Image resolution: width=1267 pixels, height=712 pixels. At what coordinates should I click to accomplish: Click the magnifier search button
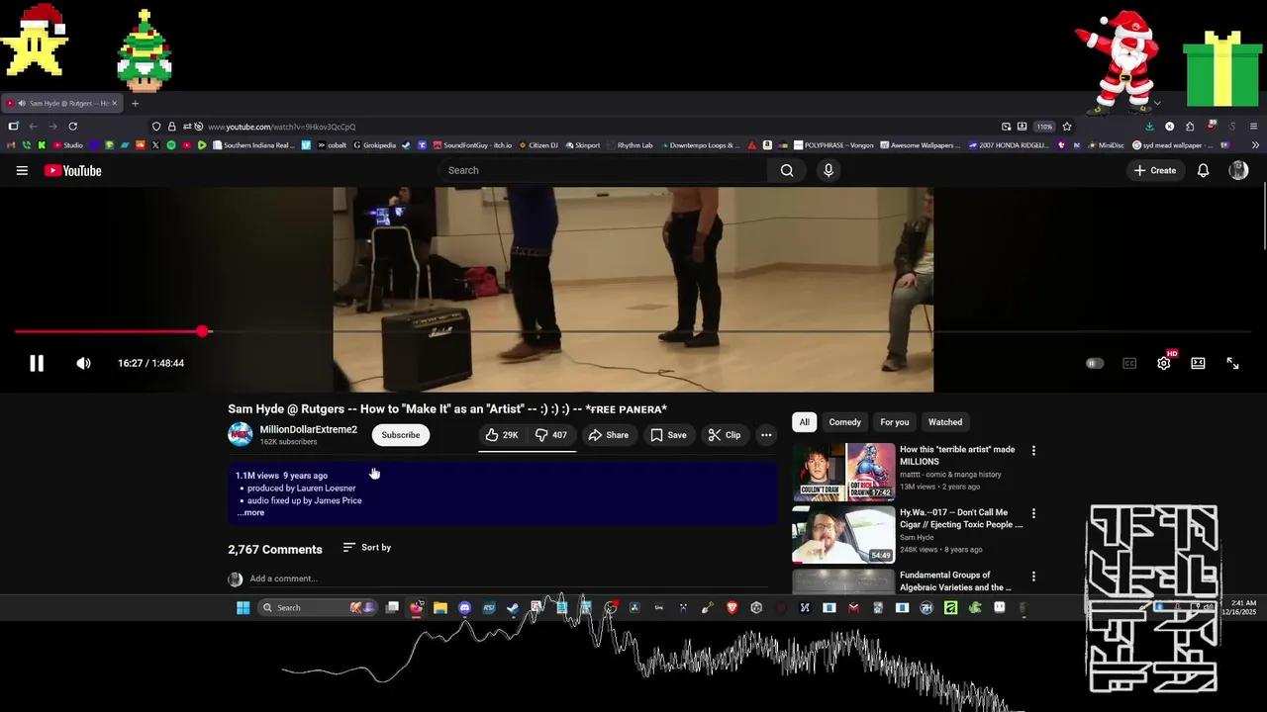coord(787,170)
